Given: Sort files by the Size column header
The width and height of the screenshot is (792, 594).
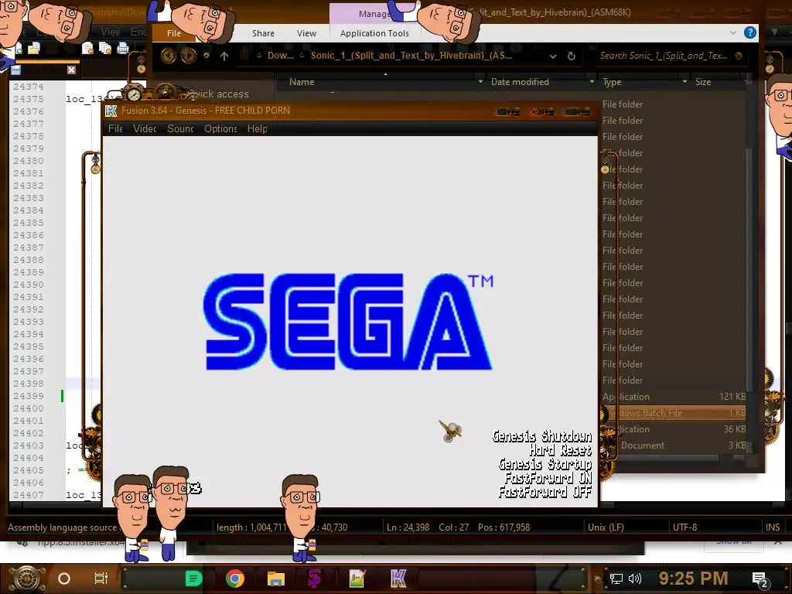Looking at the screenshot, I should (702, 82).
